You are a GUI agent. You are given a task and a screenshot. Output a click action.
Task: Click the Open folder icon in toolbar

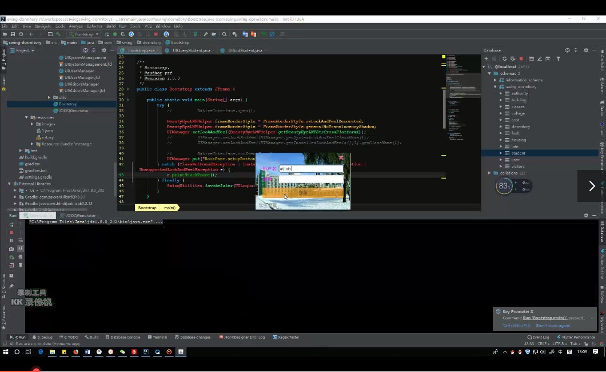[5, 34]
